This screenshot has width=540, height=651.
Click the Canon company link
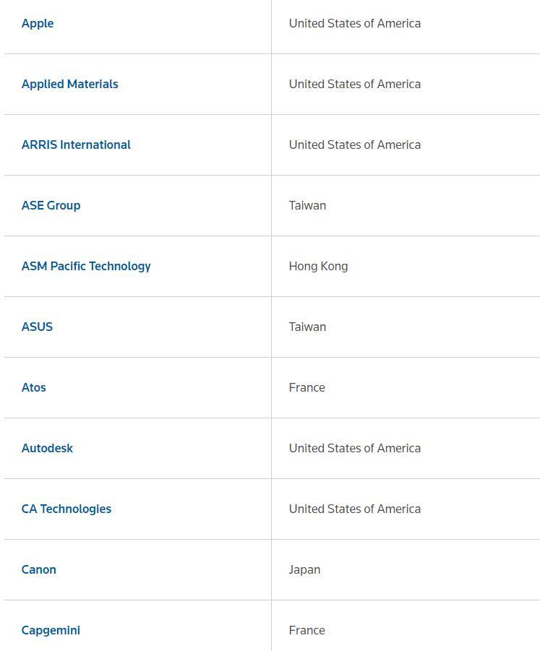point(38,569)
